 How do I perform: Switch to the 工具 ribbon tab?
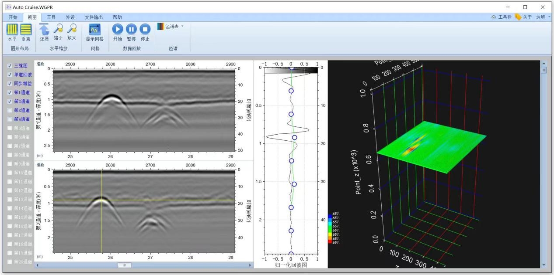51,17
